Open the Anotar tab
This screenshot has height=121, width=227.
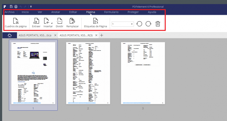(55, 12)
